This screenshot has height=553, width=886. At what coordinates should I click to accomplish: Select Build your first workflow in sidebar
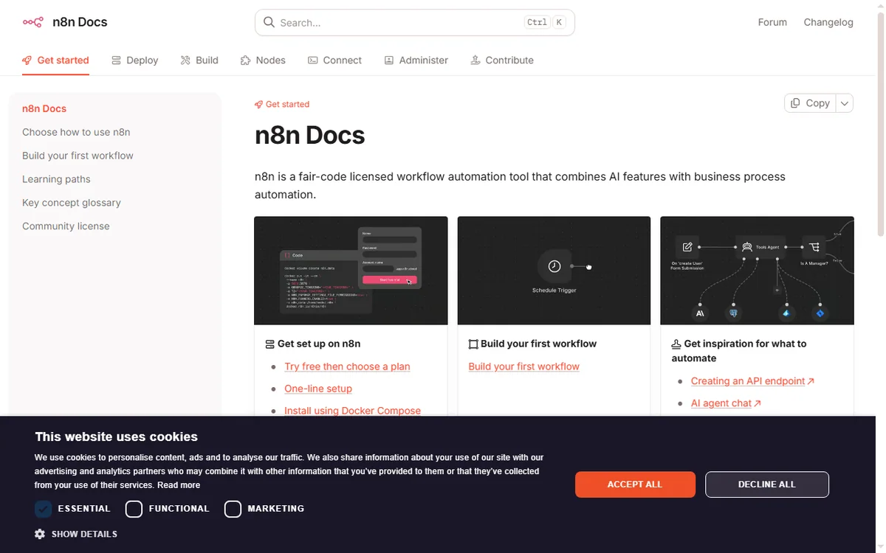point(78,156)
